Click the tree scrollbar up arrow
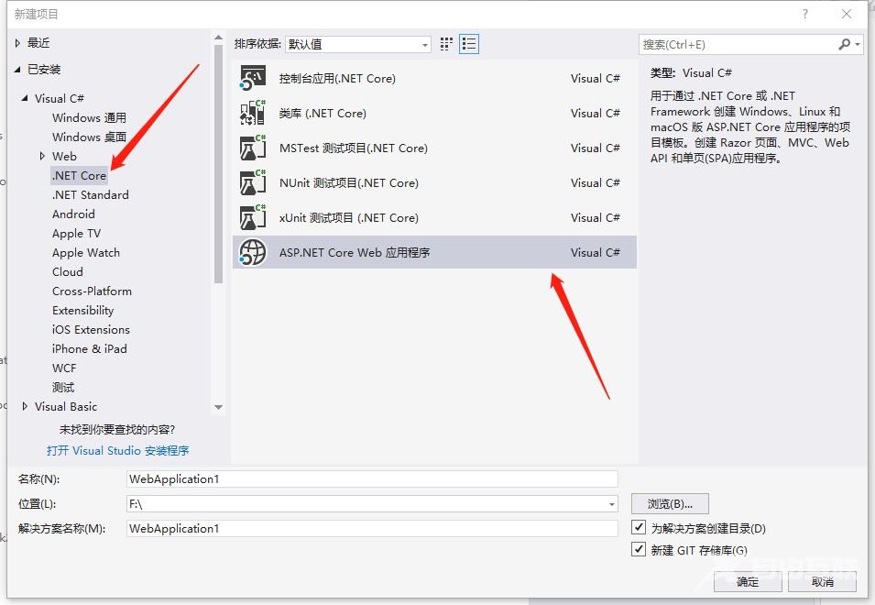Image resolution: width=875 pixels, height=605 pixels. click(x=218, y=38)
